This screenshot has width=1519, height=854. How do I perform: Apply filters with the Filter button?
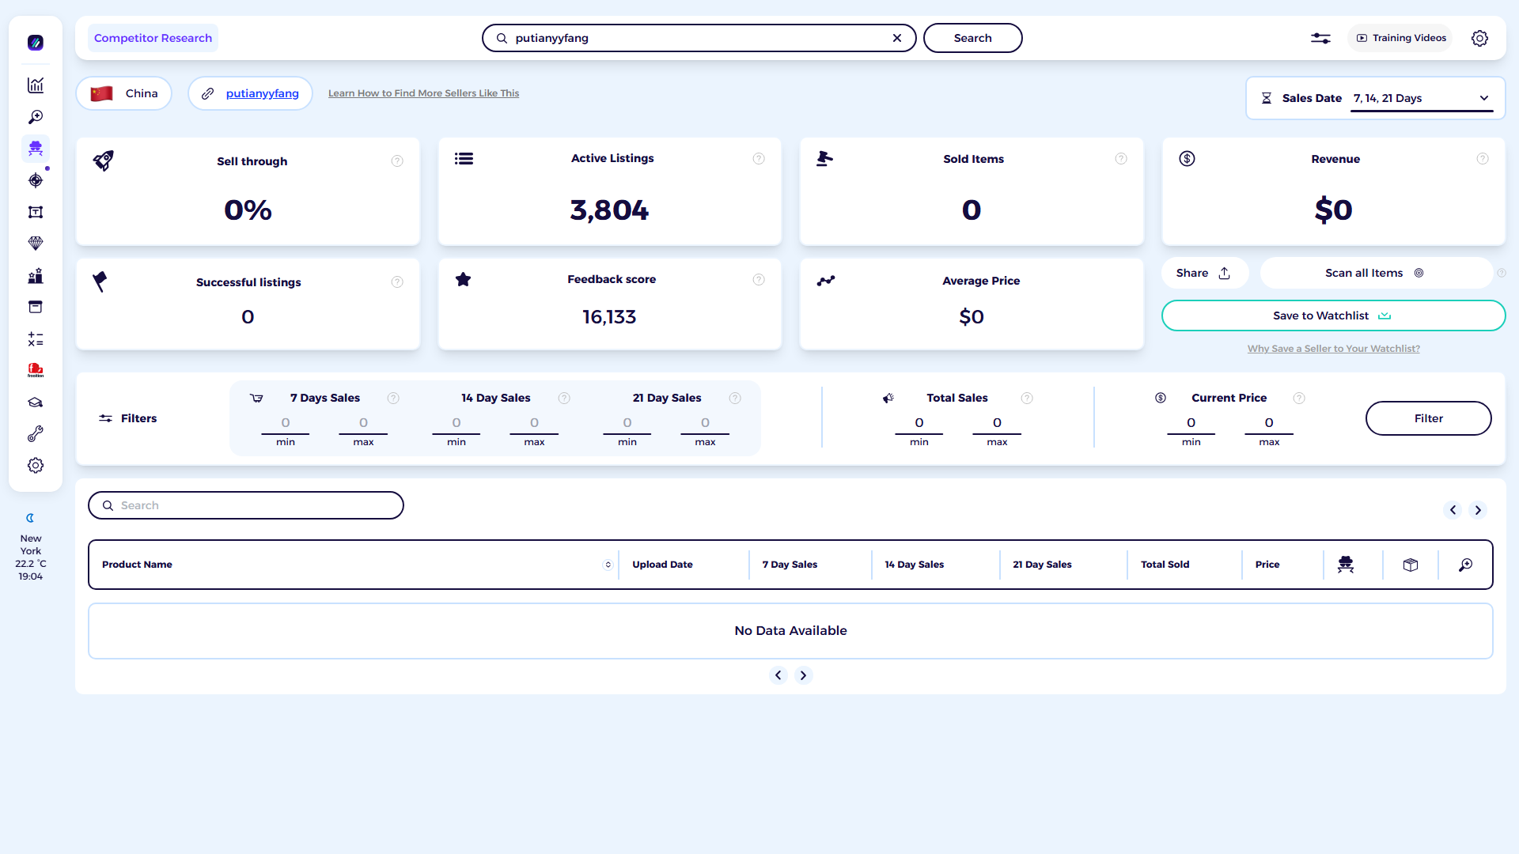1428,418
